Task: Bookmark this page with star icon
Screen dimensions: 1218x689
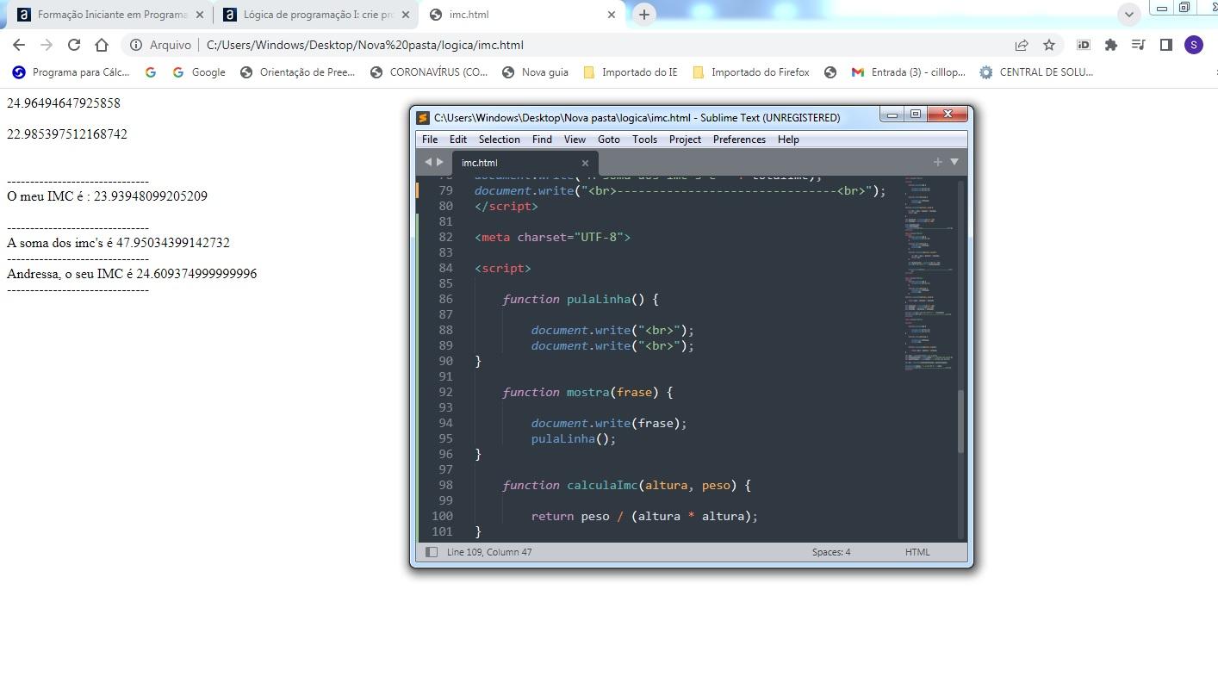Action: pos(1049,45)
